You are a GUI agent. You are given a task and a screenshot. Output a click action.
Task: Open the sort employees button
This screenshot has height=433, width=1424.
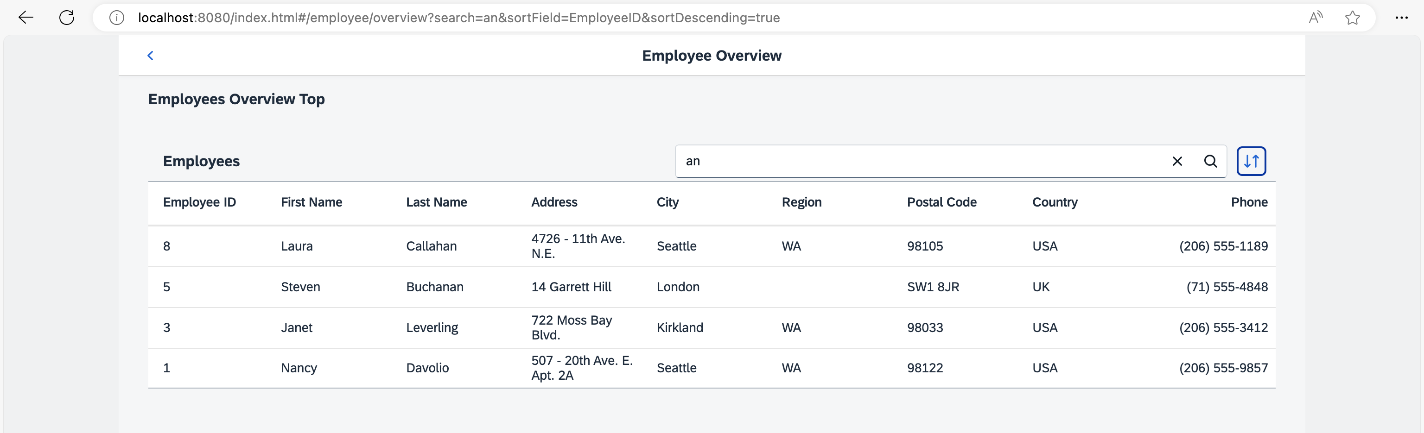tap(1251, 161)
